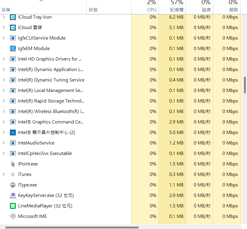Select the IPoint.exe process name

click(28, 164)
